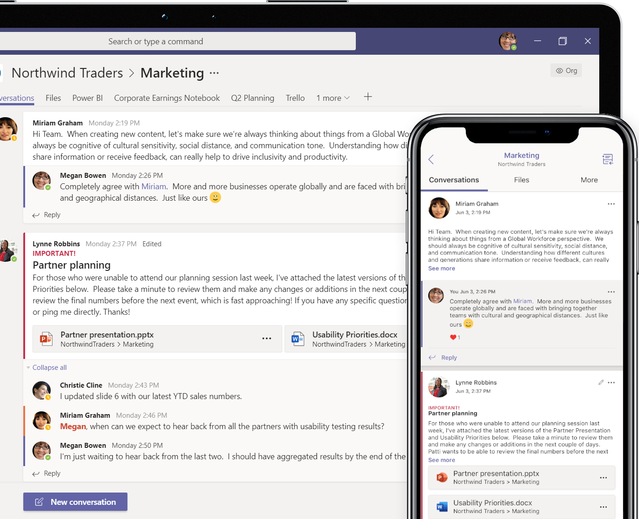Image resolution: width=639 pixels, height=519 pixels.
Task: Start a New conversation
Action: pos(75,502)
